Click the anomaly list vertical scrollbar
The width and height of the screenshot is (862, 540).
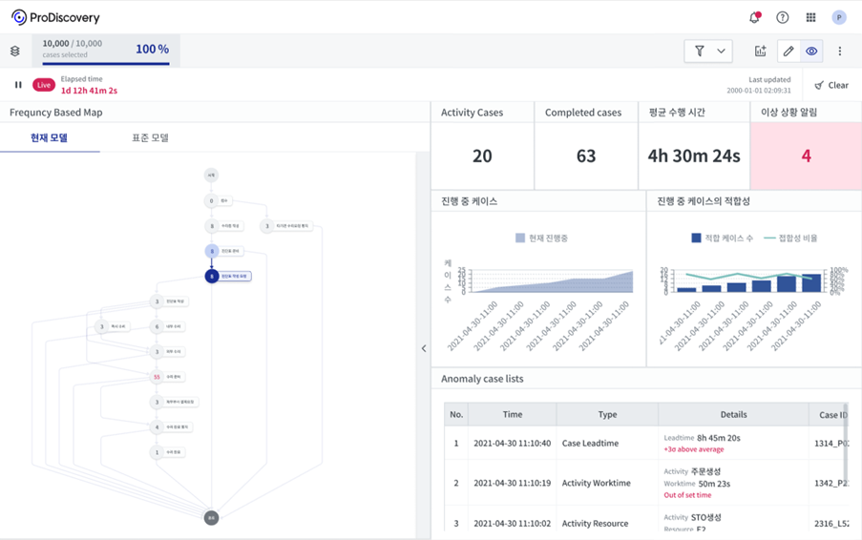tap(846, 448)
